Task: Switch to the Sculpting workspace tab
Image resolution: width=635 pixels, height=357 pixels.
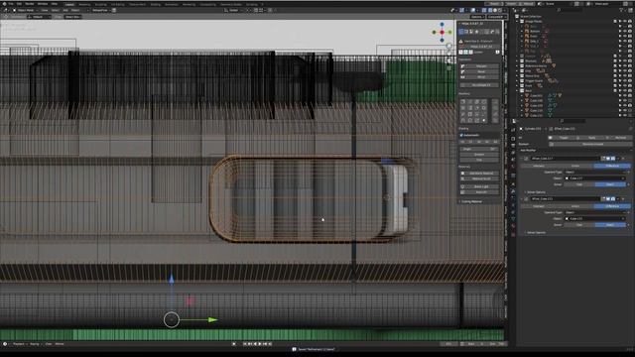Action: click(101, 4)
